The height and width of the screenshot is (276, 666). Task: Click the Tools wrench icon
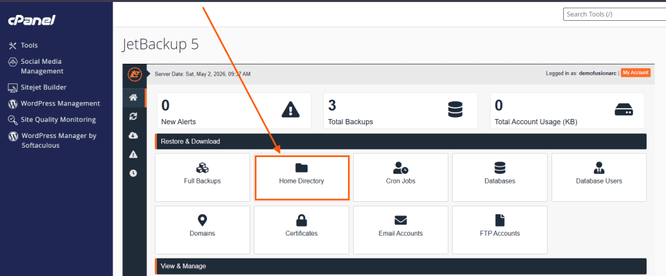[x=13, y=46]
